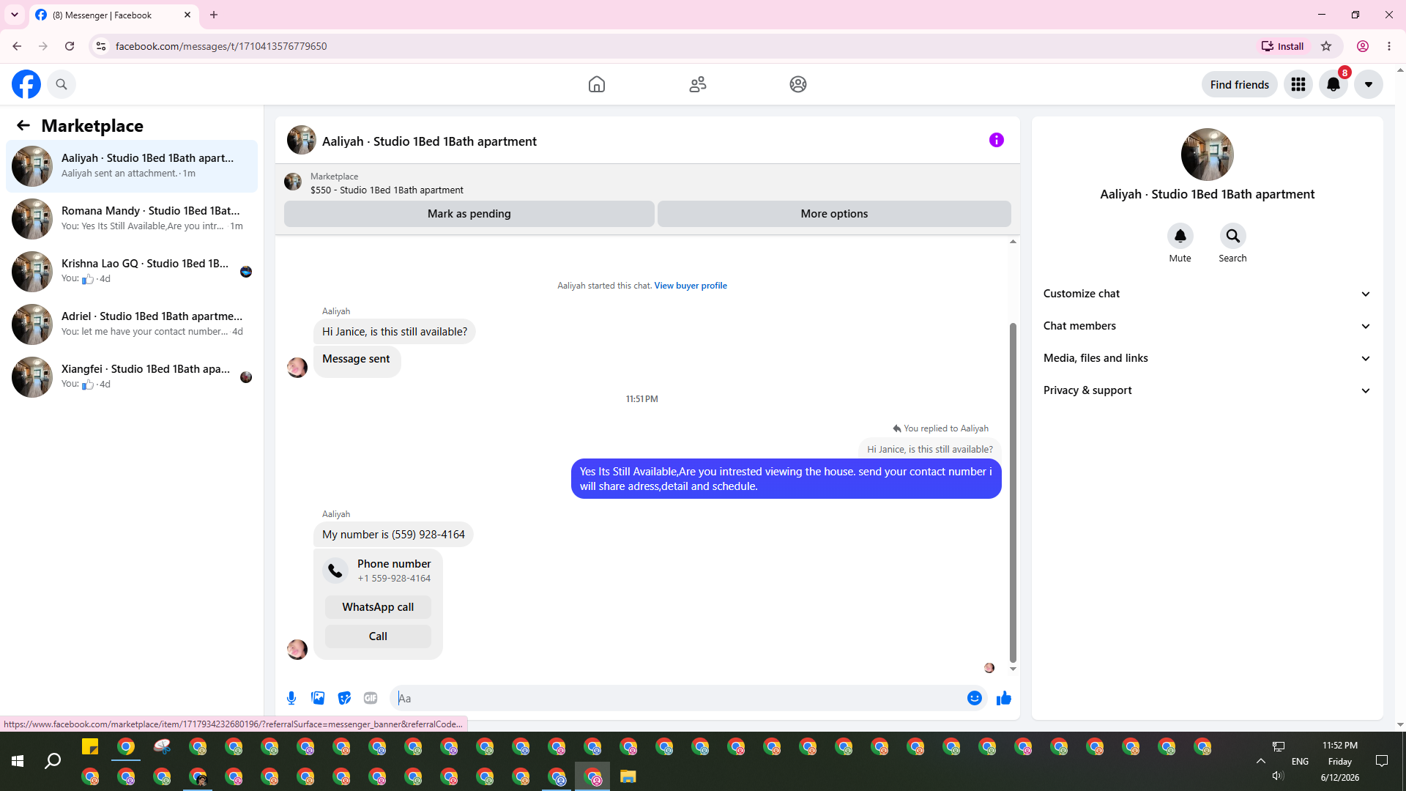Screen dimensions: 1406x791
Task: Open Windows taskbar search
Action: (53, 761)
